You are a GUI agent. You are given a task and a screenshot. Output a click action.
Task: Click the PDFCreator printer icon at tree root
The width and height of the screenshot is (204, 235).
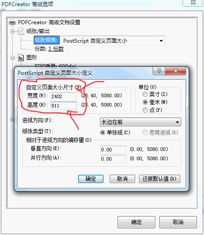coord(12,22)
